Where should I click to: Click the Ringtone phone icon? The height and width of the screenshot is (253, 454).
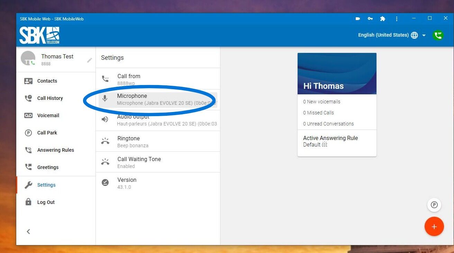coord(105,141)
